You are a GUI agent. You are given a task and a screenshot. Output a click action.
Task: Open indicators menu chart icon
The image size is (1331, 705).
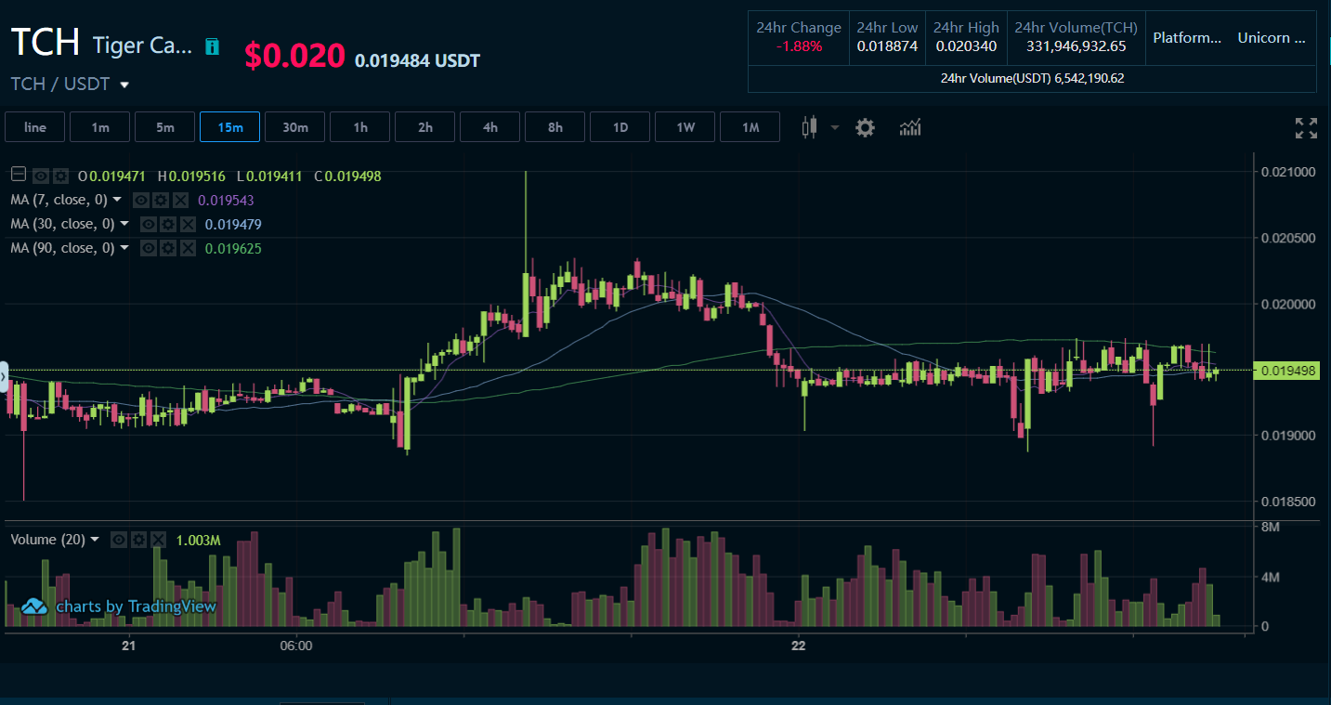[x=910, y=127]
